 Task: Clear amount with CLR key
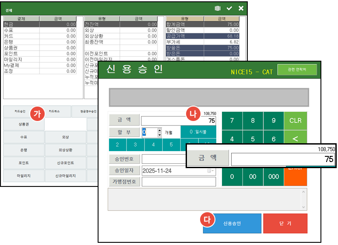click(x=296, y=121)
